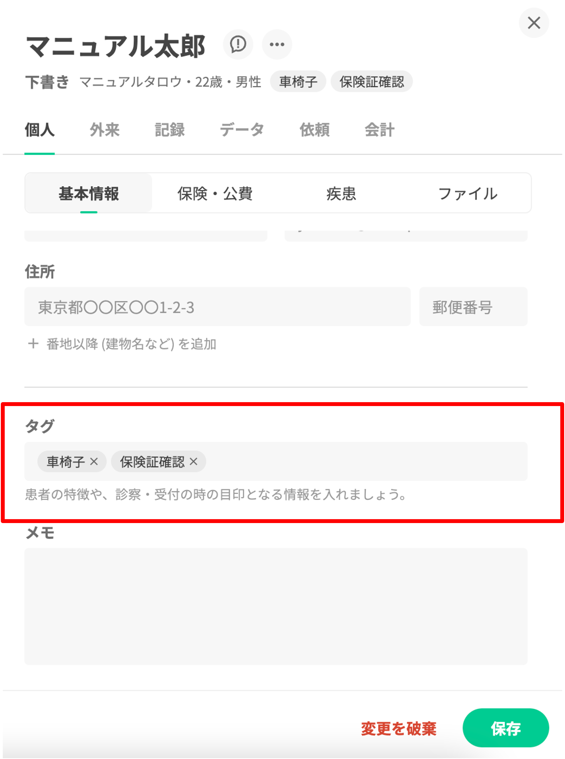Viewport: 565px width, 759px height.
Task: Open the three-dots more options menu
Action: click(277, 44)
